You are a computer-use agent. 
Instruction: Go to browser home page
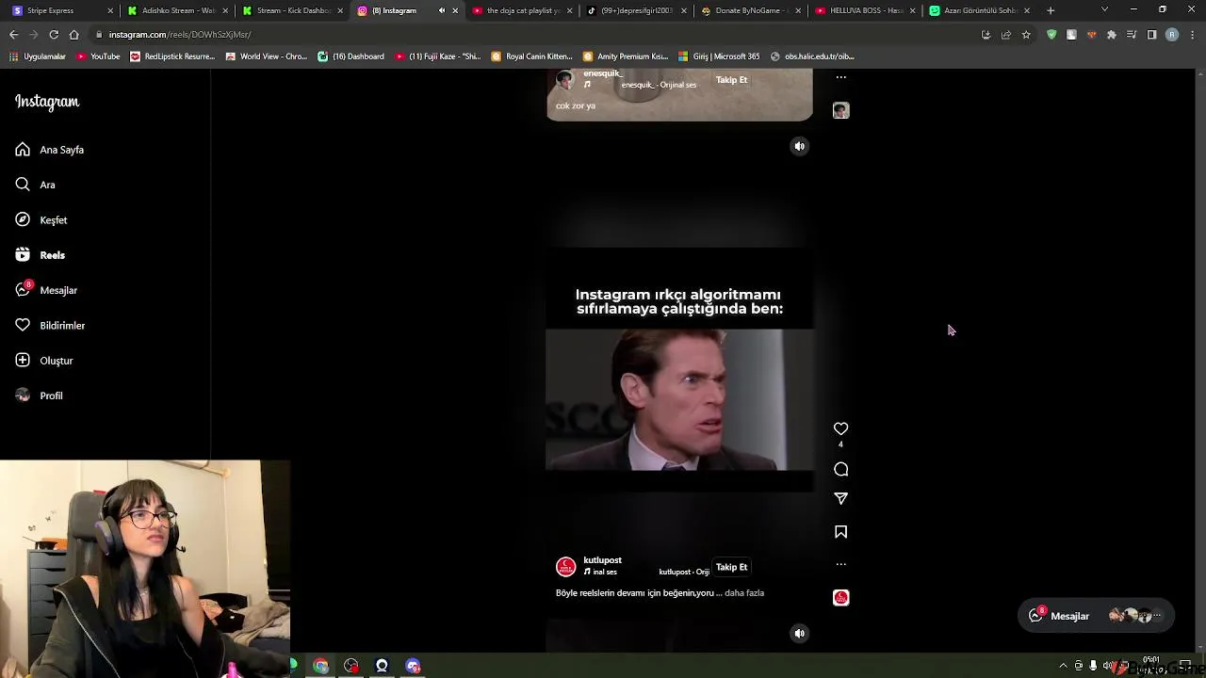point(74,35)
